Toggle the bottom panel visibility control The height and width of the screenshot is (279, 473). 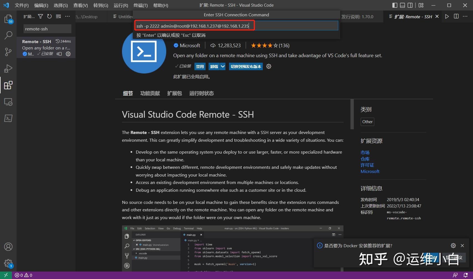click(402, 5)
